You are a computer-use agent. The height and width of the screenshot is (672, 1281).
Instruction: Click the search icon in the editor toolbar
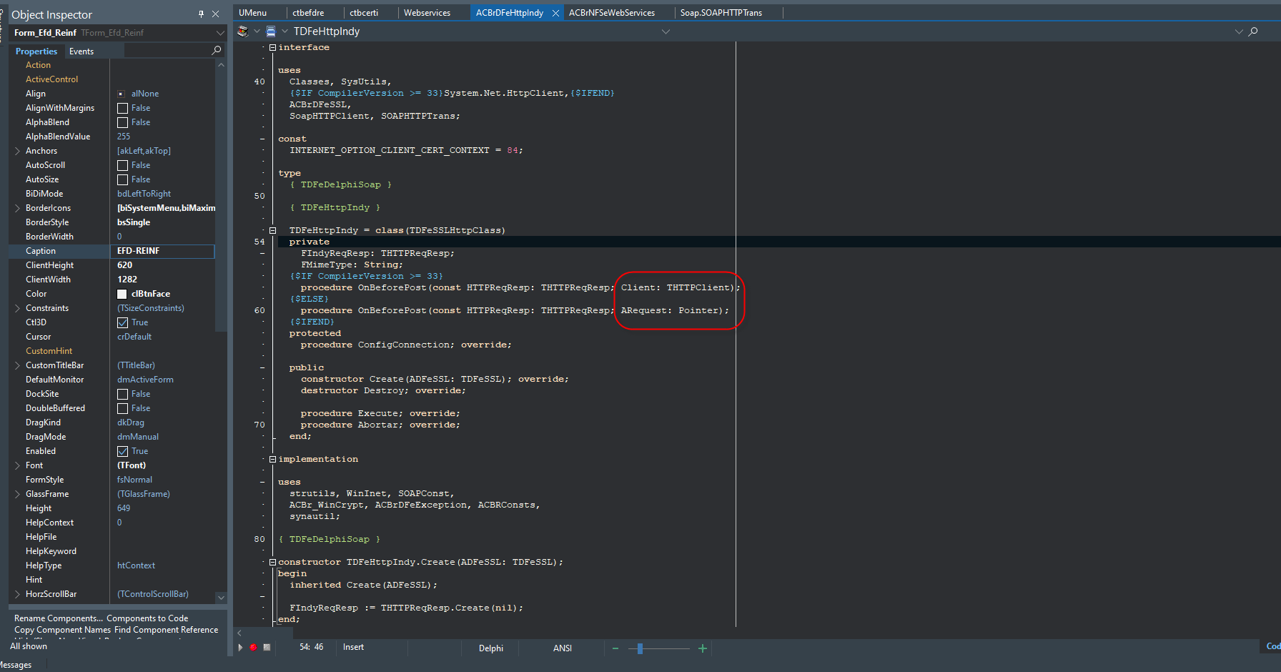tap(1253, 31)
